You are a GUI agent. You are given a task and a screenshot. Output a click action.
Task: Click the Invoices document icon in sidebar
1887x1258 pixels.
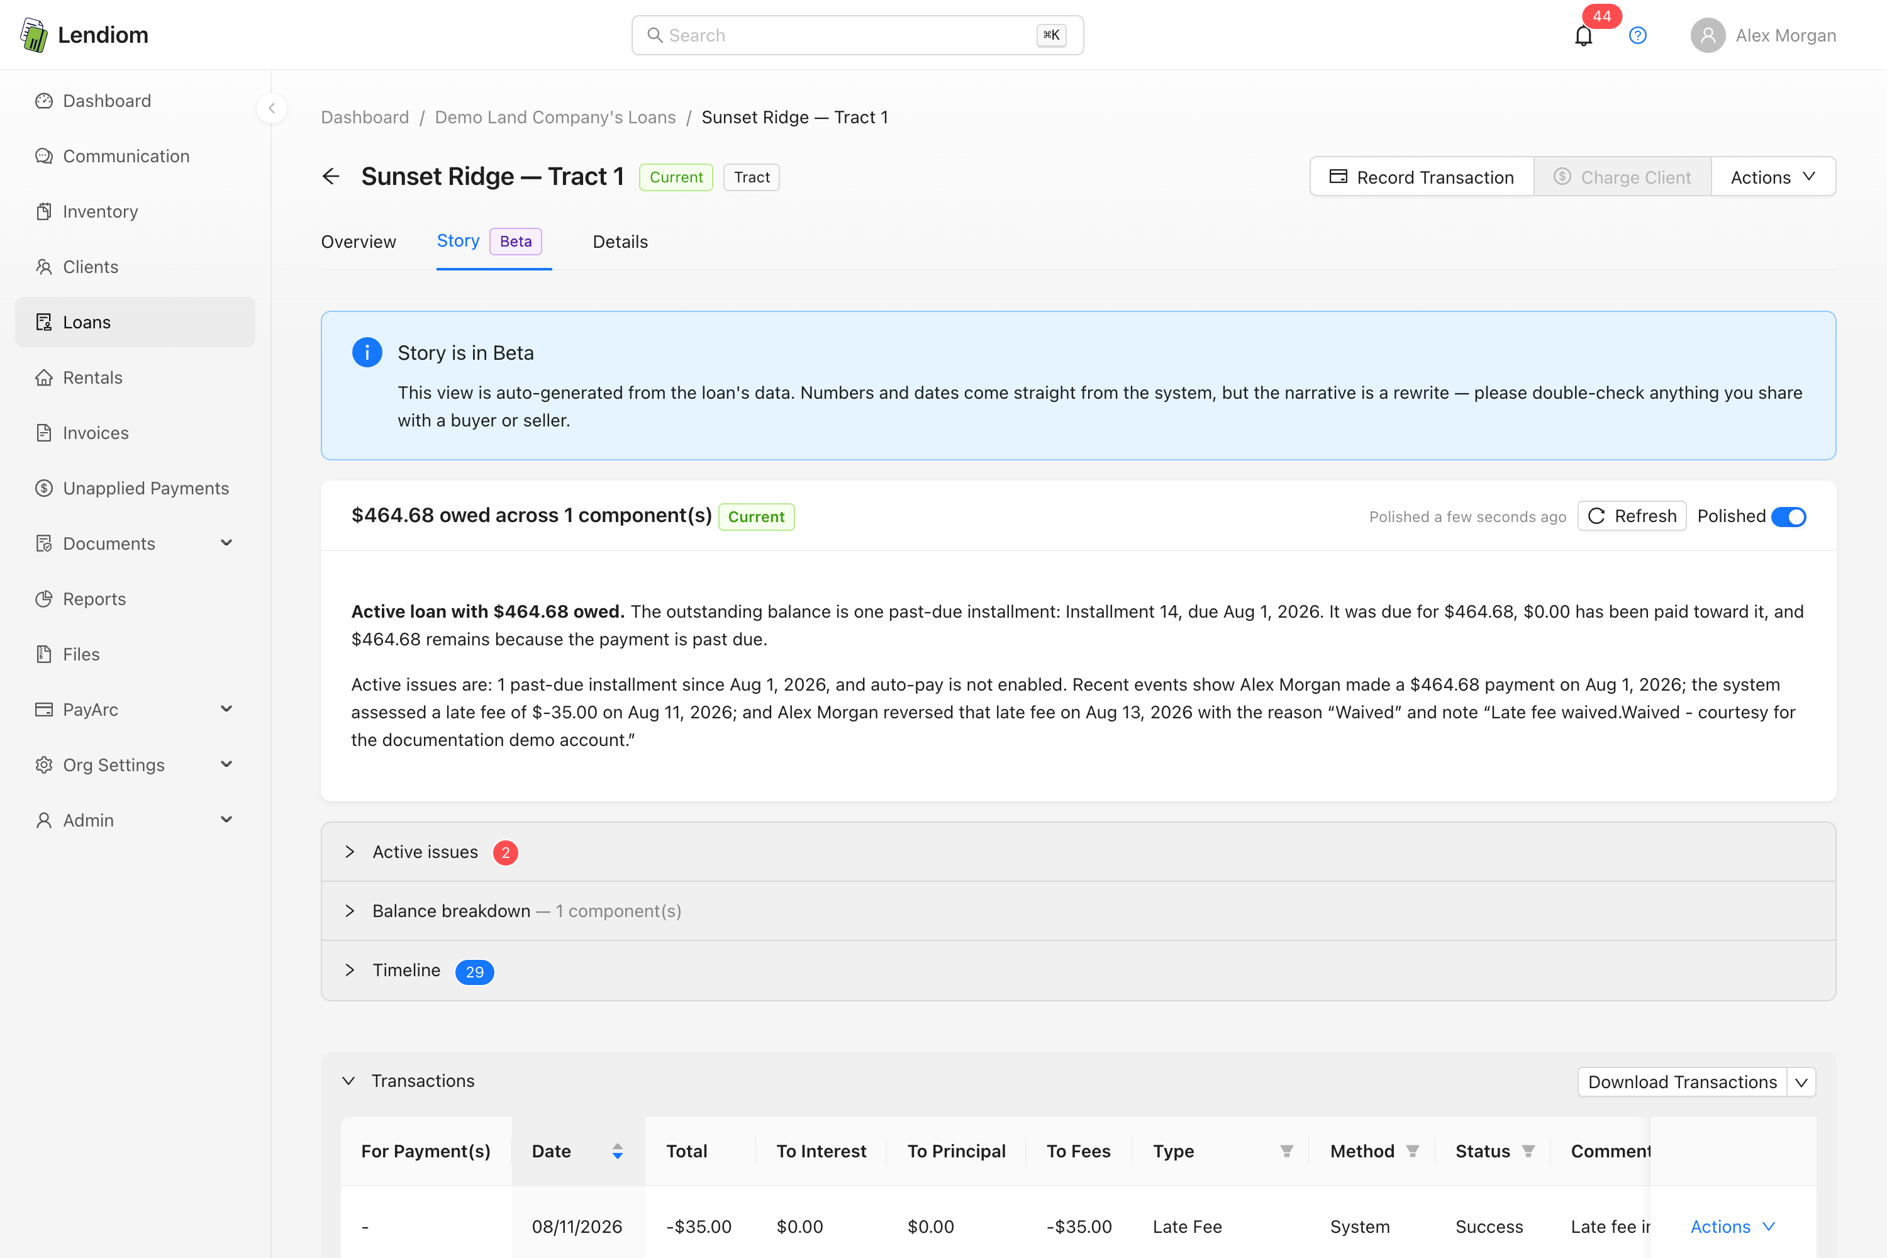[x=44, y=433]
